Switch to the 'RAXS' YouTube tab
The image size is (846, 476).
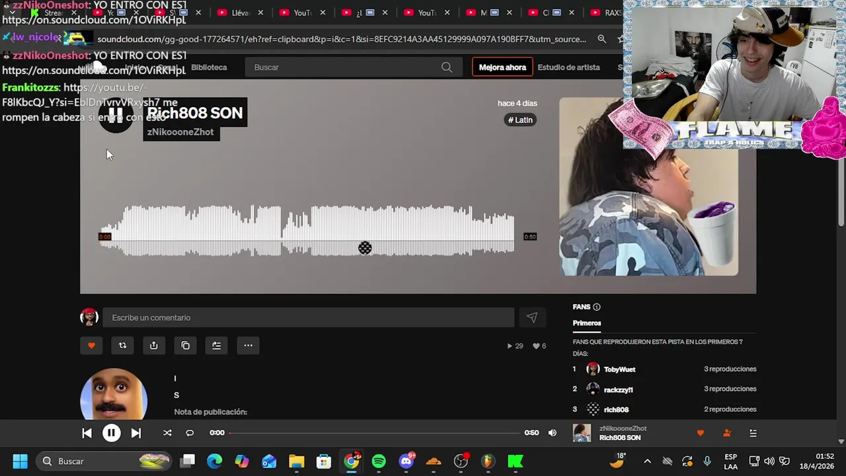[605, 13]
